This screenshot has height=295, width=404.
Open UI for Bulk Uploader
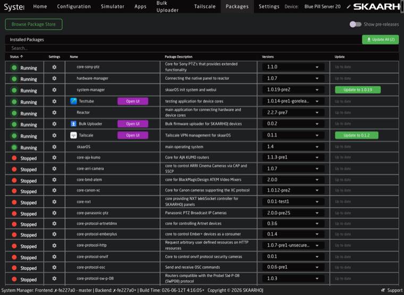133,124
